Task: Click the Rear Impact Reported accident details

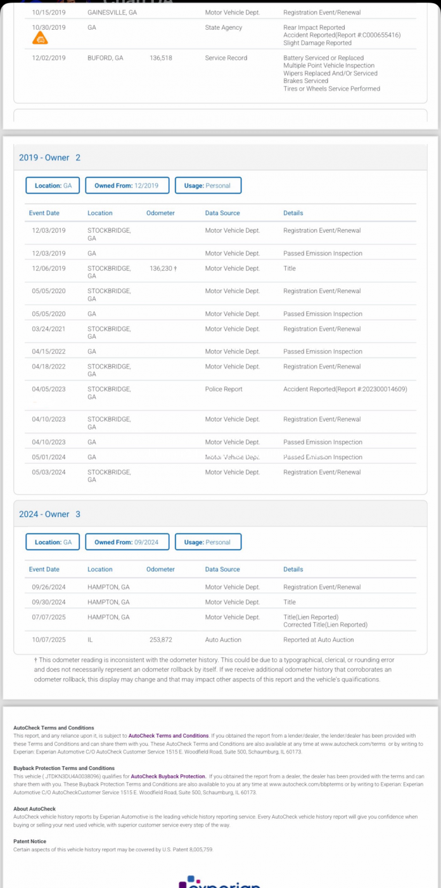Action: (x=314, y=28)
